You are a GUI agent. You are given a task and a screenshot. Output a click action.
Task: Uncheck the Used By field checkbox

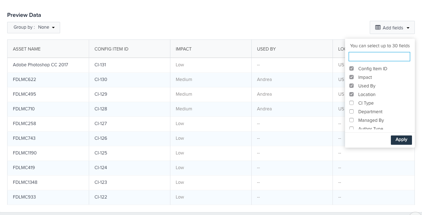[x=351, y=86]
